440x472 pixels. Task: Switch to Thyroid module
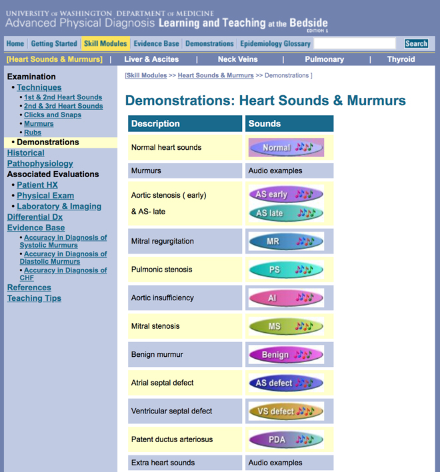(x=401, y=59)
